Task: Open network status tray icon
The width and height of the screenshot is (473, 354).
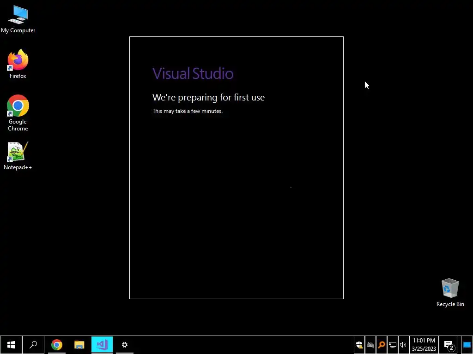Action: pos(393,345)
